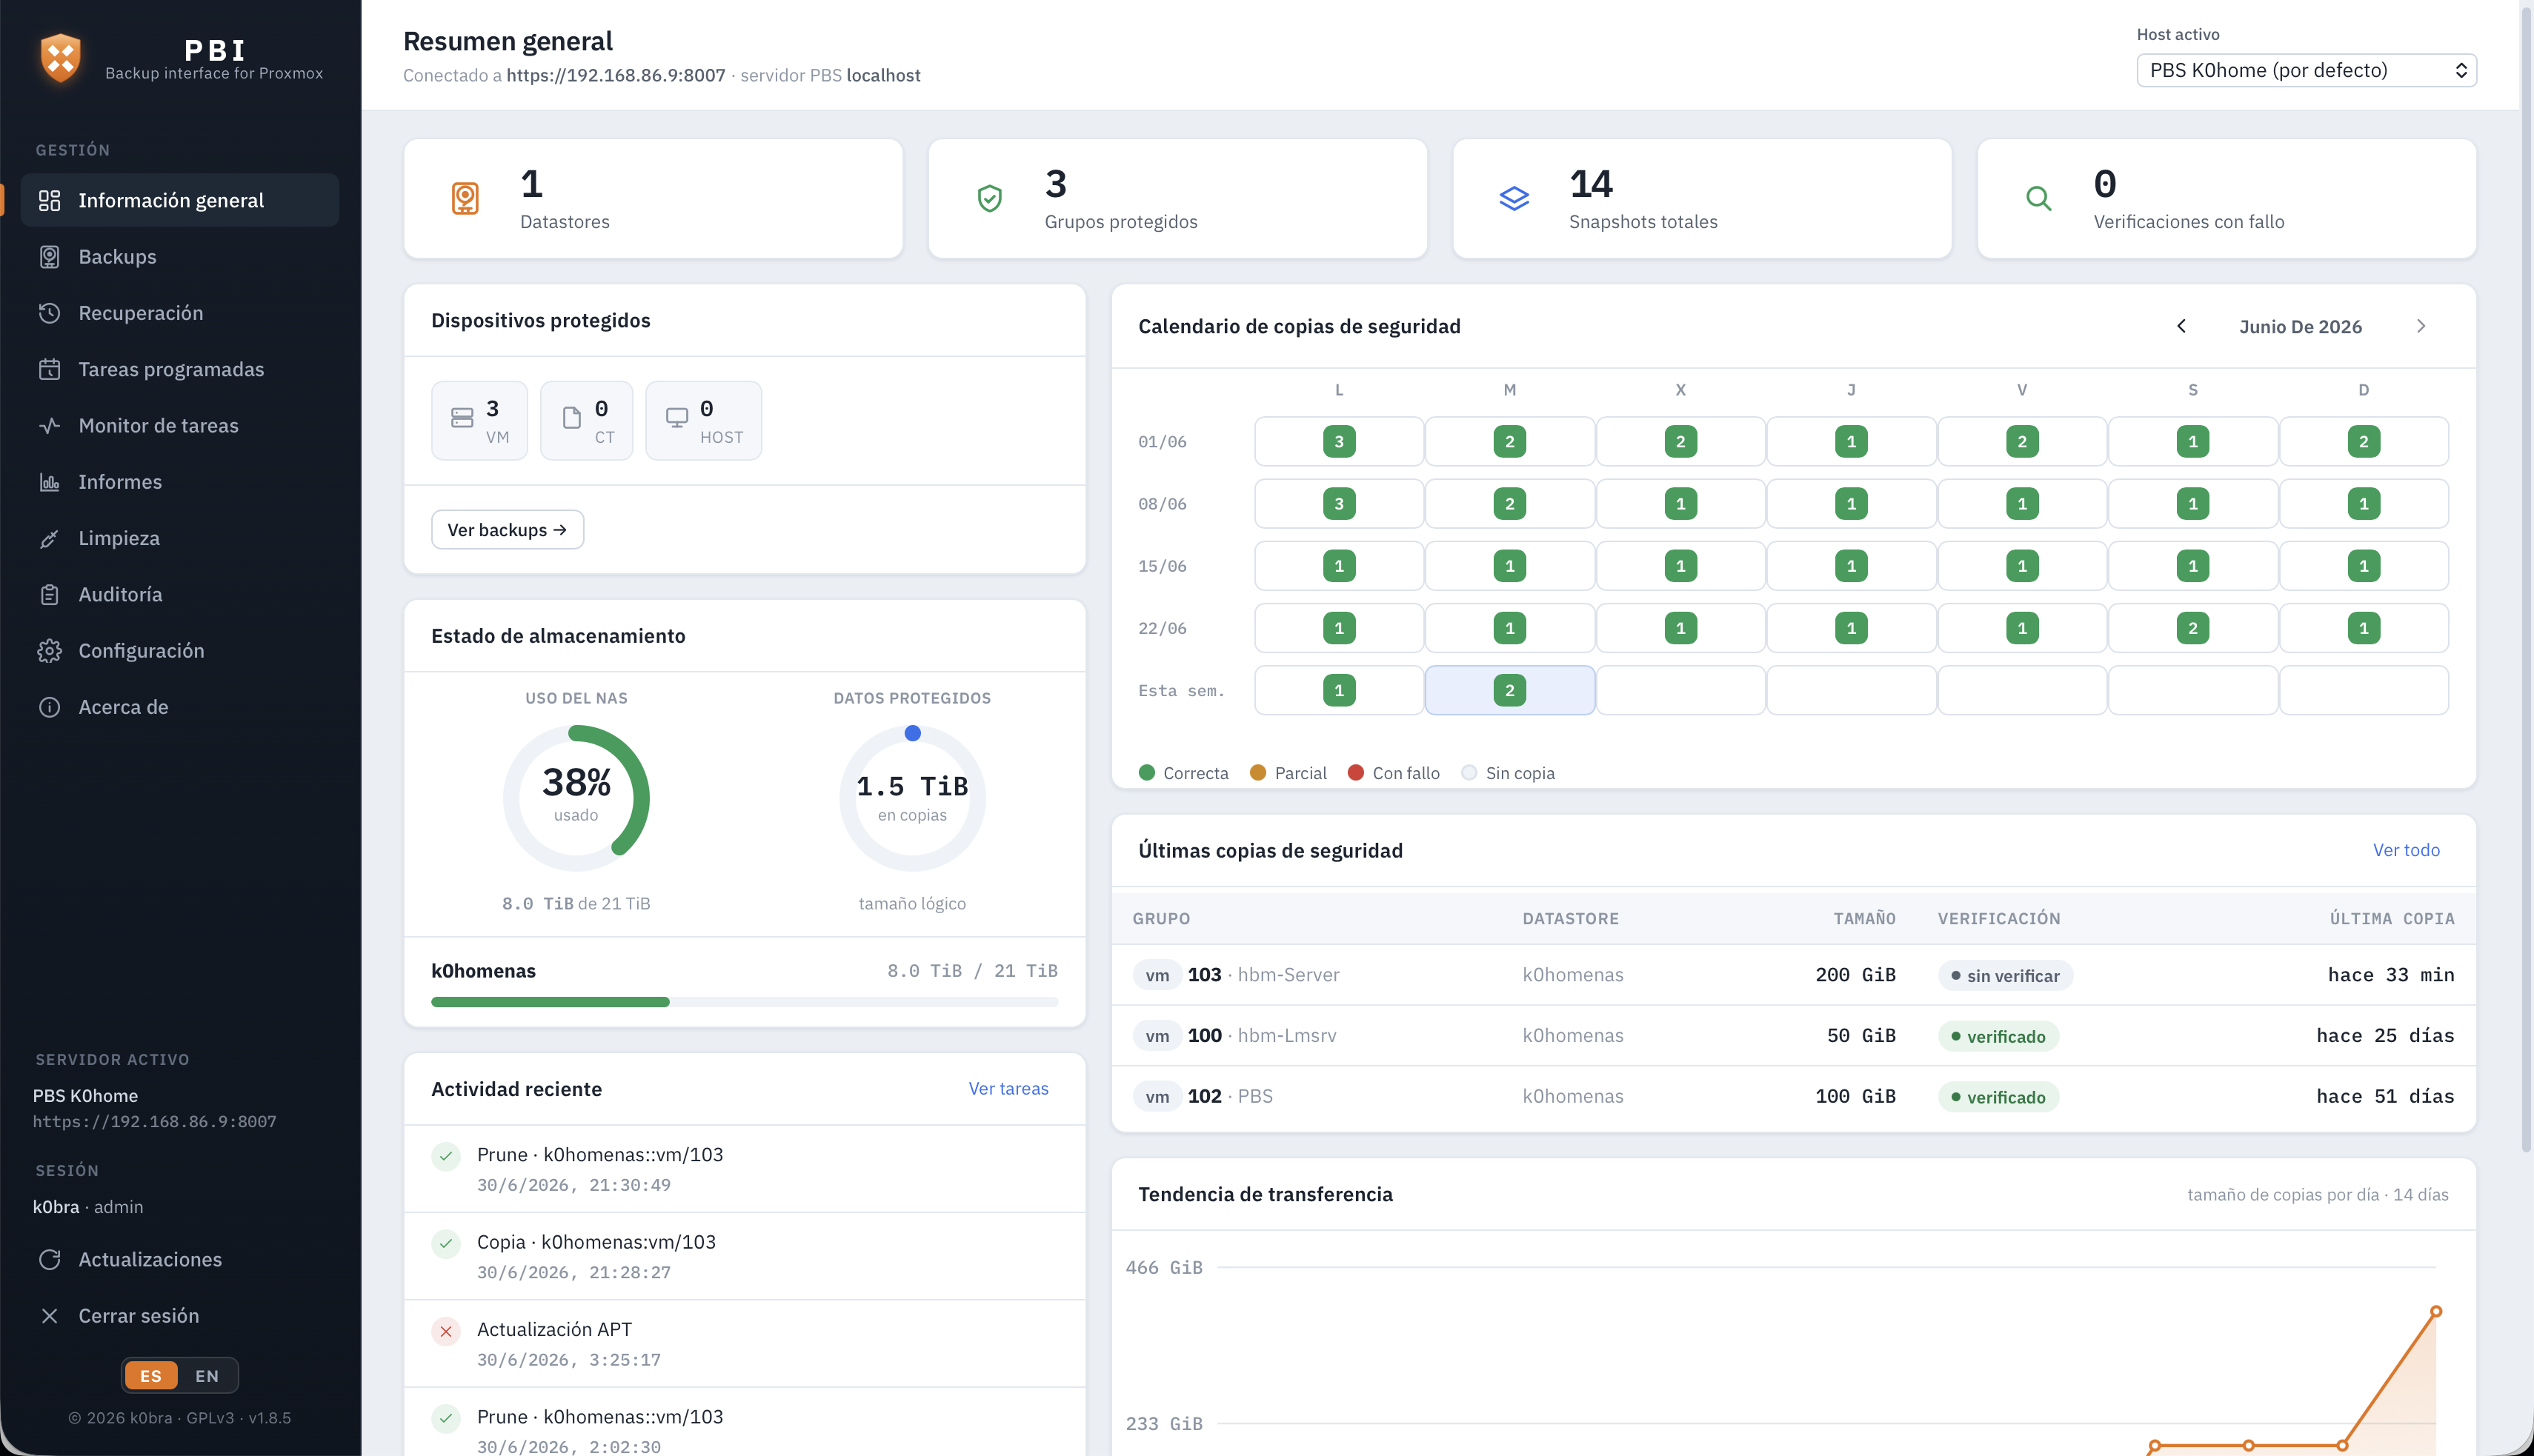Open the Ver tareas link
The image size is (2534, 1456).
click(x=1008, y=1089)
